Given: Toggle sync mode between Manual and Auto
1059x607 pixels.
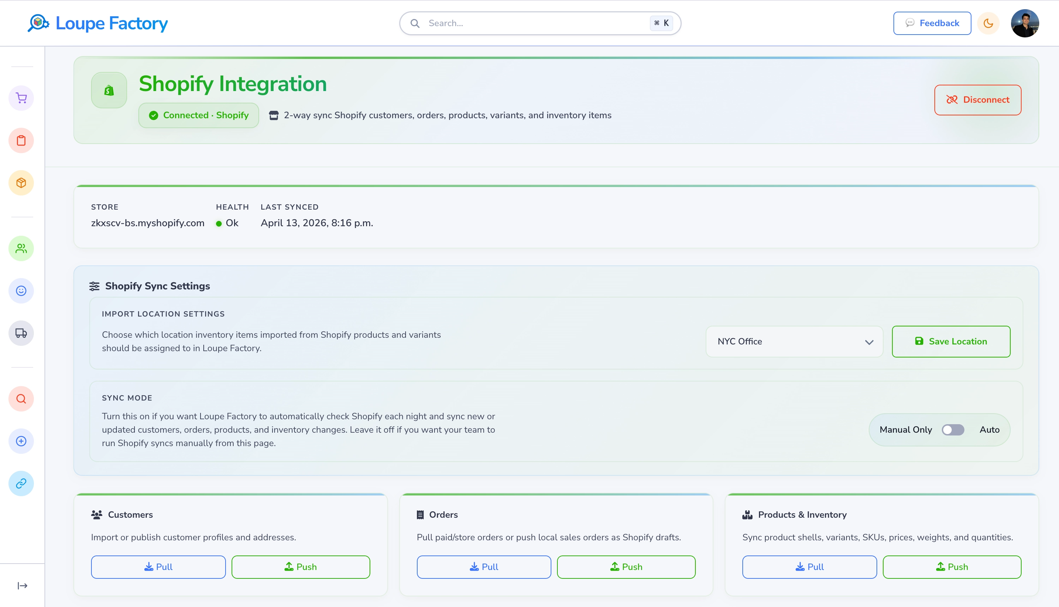Looking at the screenshot, I should pyautogui.click(x=953, y=430).
